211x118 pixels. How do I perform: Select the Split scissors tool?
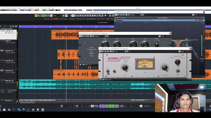(83, 16)
